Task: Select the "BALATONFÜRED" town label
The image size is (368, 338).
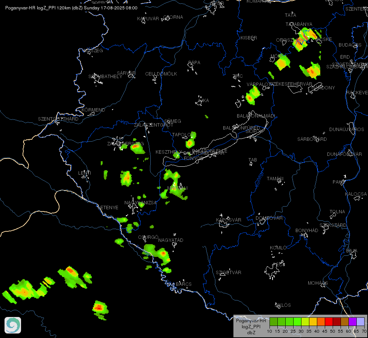Action: point(241,128)
